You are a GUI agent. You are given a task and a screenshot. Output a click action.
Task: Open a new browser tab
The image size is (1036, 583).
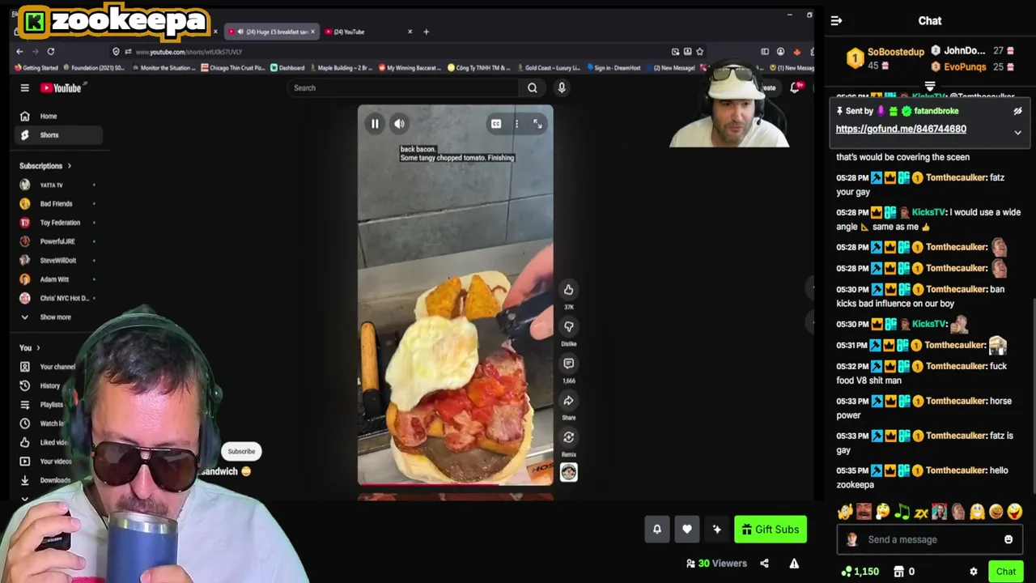point(427,32)
